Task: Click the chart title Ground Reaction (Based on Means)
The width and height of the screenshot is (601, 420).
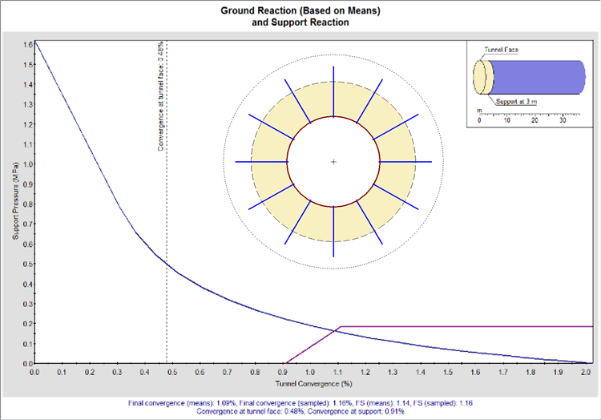Action: pos(300,11)
